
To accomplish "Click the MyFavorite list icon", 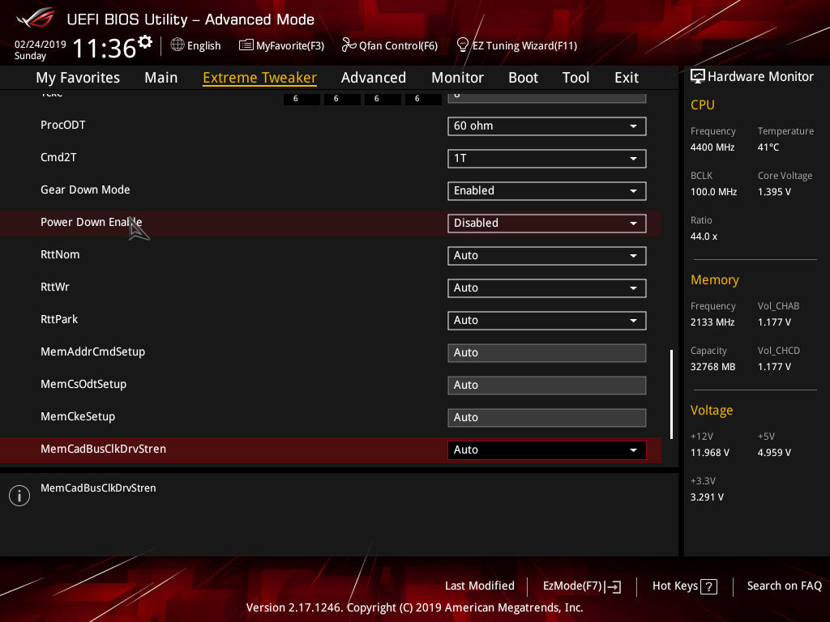I will (x=246, y=45).
